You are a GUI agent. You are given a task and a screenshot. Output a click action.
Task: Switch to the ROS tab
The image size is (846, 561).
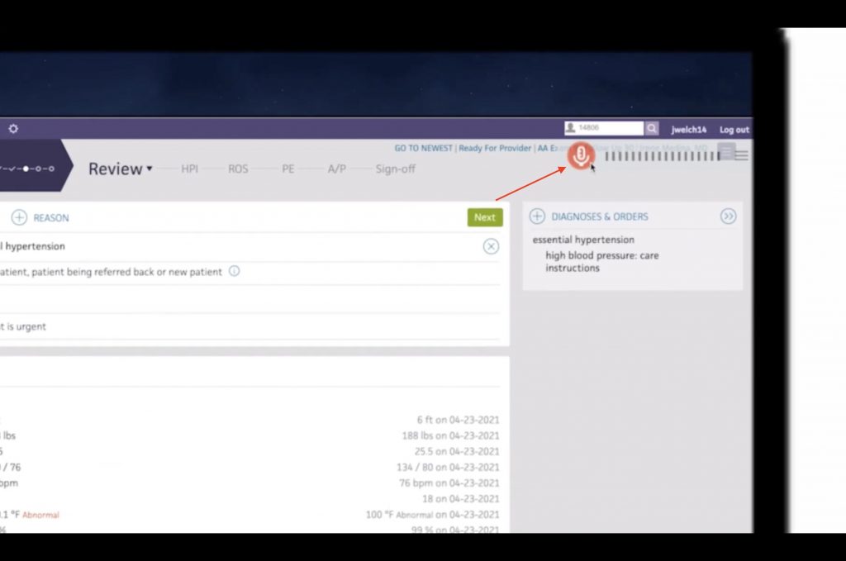238,169
